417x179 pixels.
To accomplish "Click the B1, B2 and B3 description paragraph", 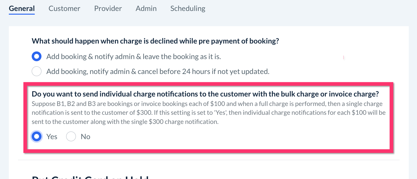I will [208, 113].
